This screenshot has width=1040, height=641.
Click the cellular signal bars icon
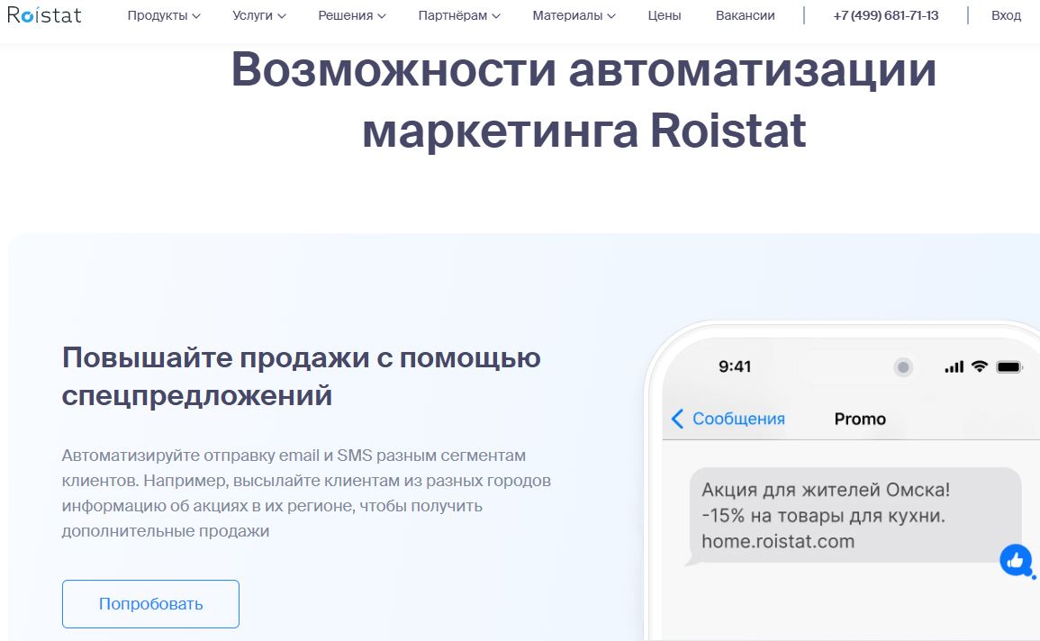(x=954, y=366)
